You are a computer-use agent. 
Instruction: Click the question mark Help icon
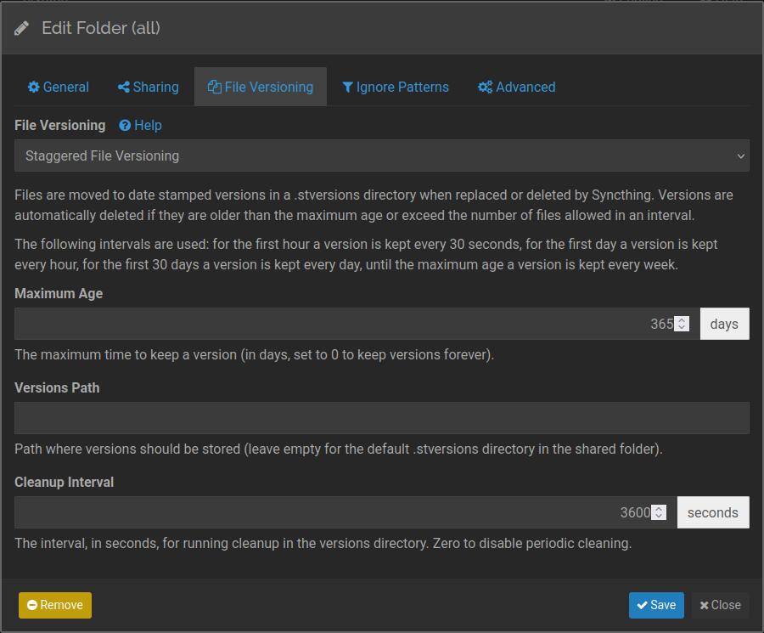click(125, 126)
